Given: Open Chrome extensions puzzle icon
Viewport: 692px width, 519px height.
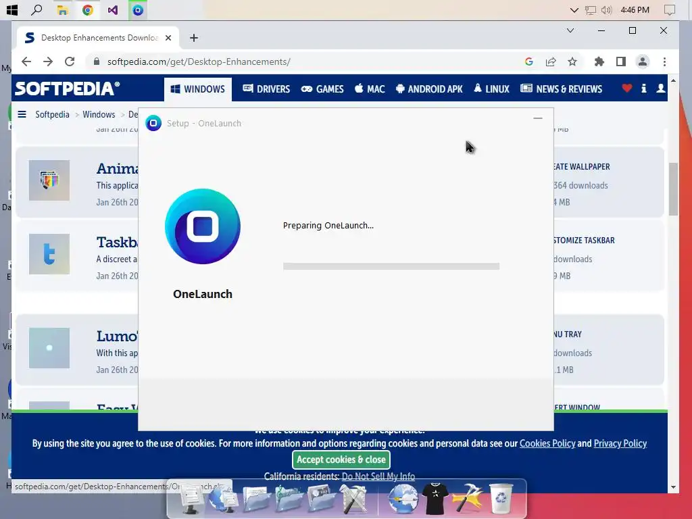Looking at the screenshot, I should click(599, 61).
